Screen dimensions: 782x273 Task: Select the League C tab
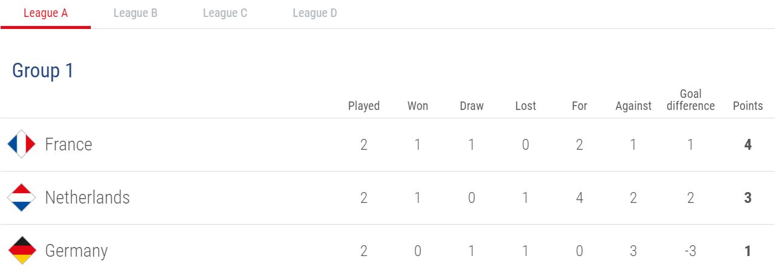click(x=225, y=13)
